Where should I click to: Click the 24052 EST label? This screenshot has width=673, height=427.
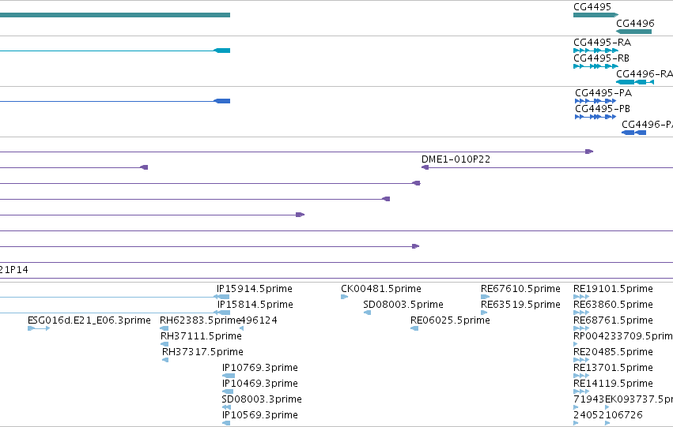click(x=589, y=415)
